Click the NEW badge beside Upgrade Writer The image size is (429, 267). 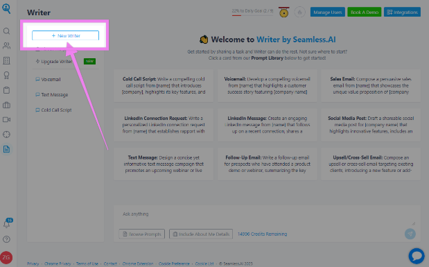pyautogui.click(x=89, y=61)
